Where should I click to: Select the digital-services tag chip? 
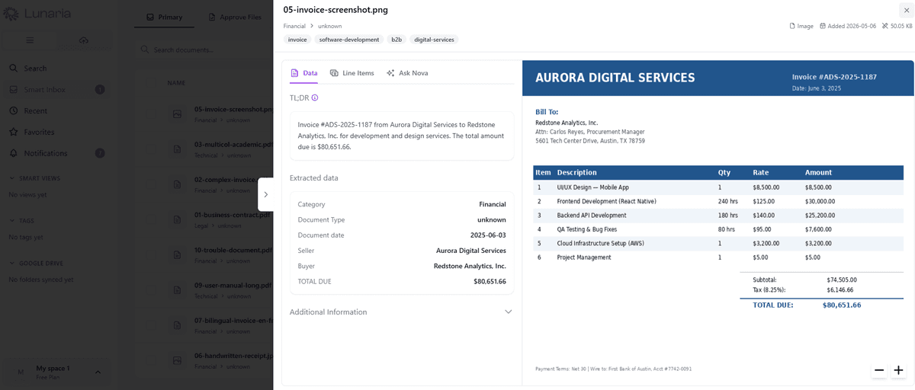coord(434,40)
